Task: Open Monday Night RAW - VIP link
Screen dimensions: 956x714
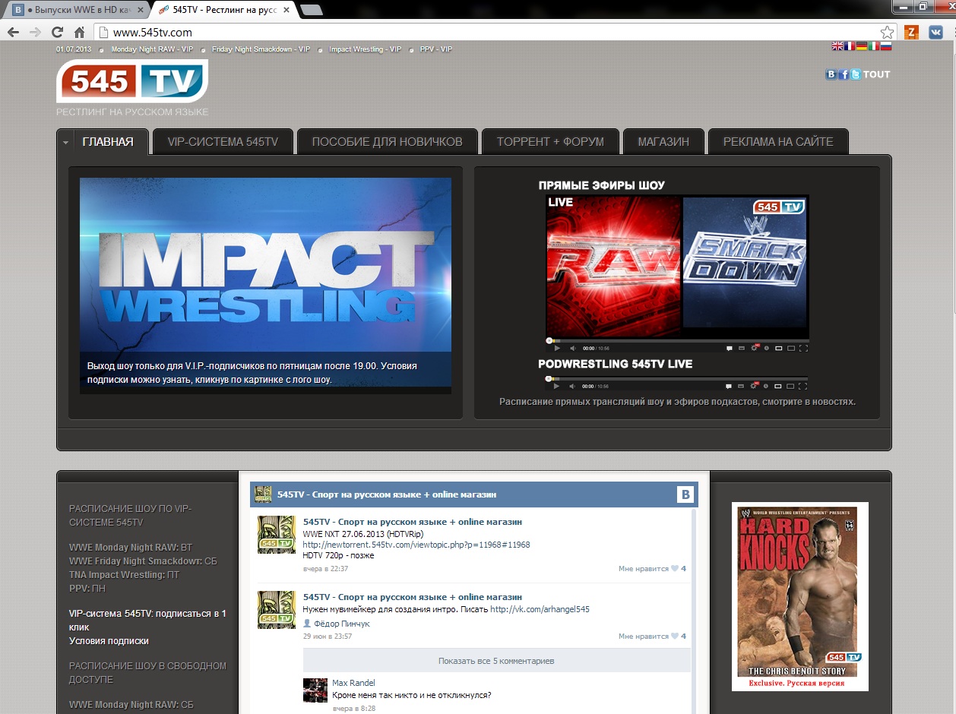Action: pyautogui.click(x=153, y=49)
